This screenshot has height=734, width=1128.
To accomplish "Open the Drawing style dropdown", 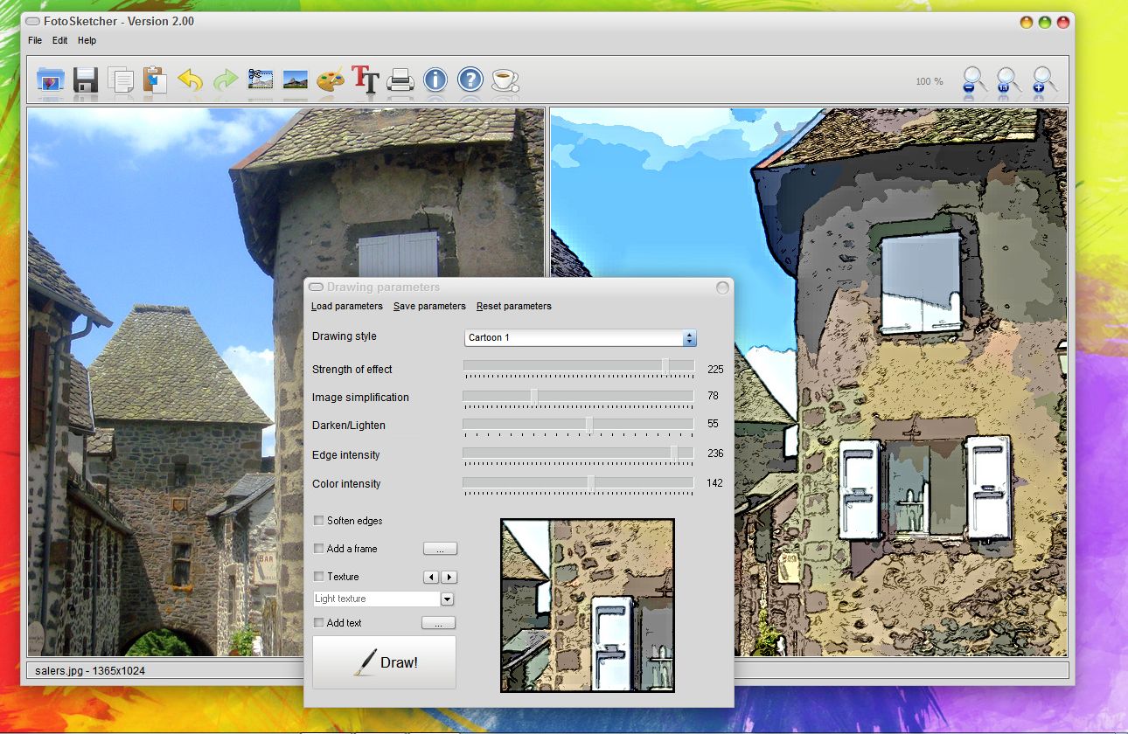I will tap(689, 337).
